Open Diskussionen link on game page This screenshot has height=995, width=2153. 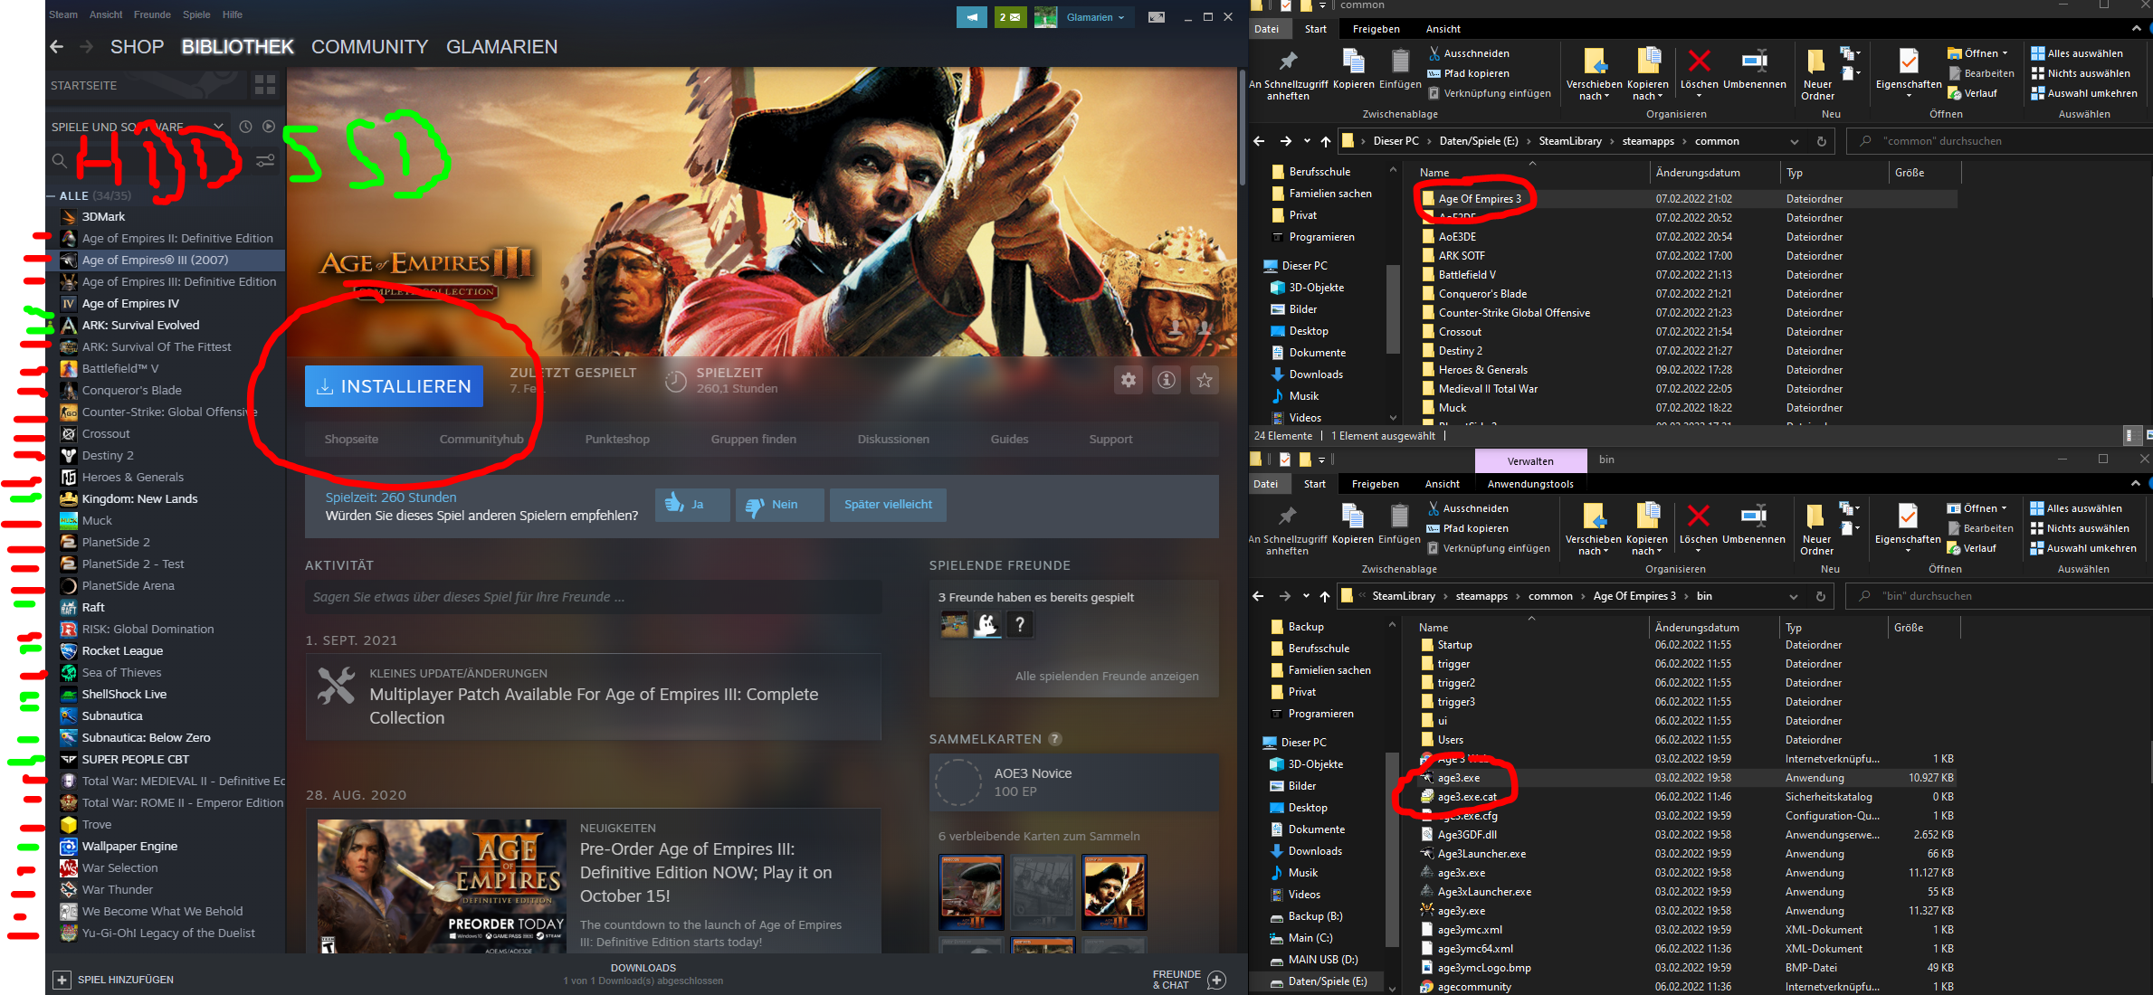[x=893, y=439]
